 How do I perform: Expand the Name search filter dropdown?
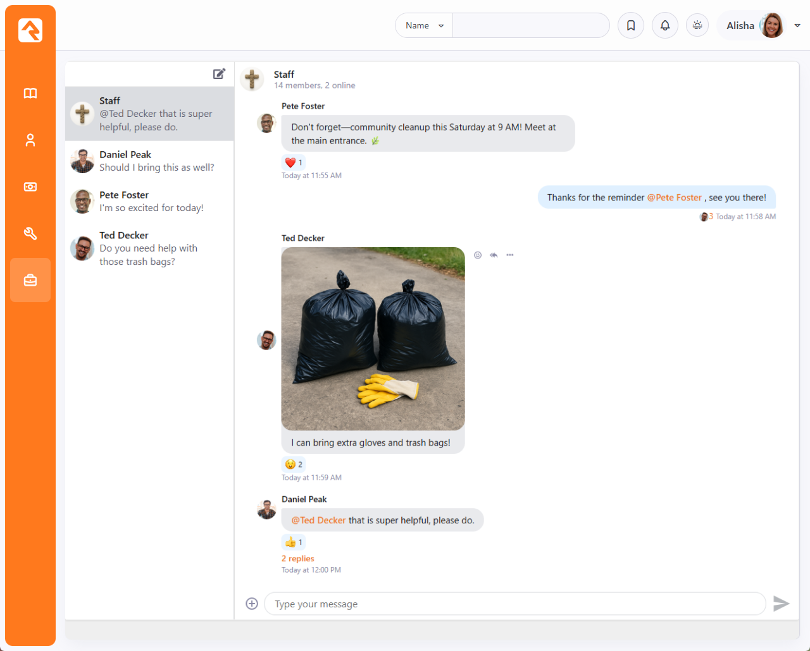tap(424, 25)
